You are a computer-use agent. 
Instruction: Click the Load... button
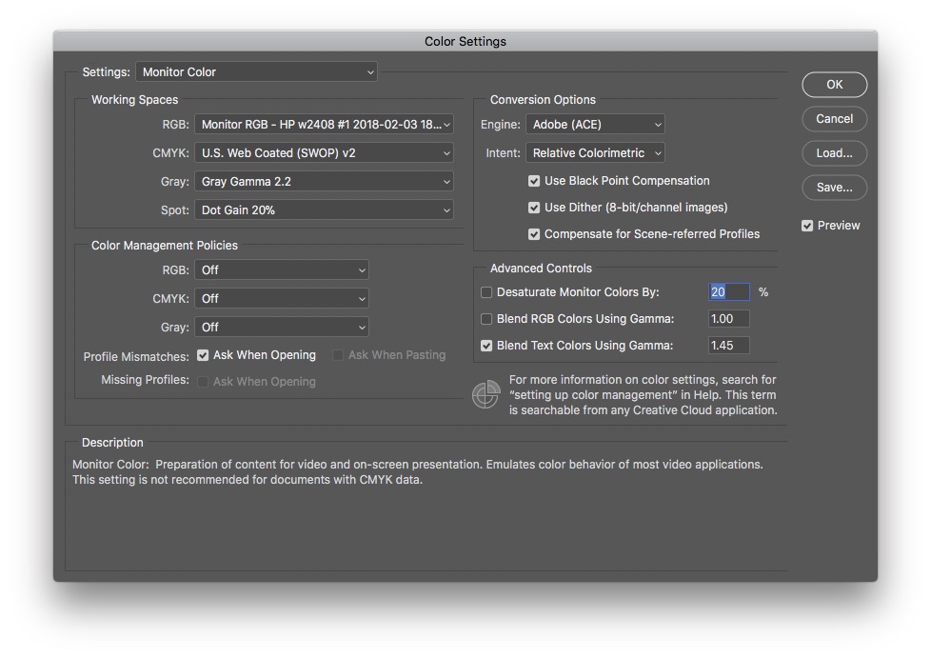click(834, 153)
